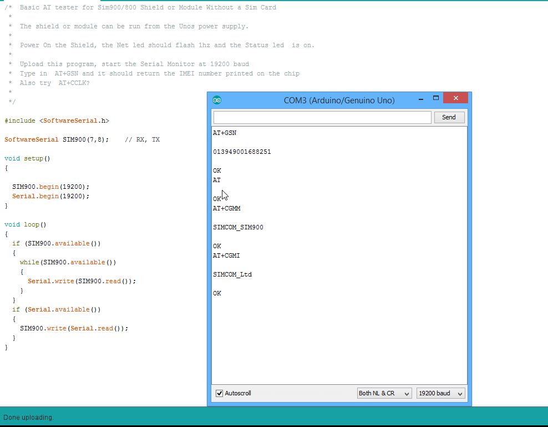Click the Send button
This screenshot has width=548, height=427.
449,117
